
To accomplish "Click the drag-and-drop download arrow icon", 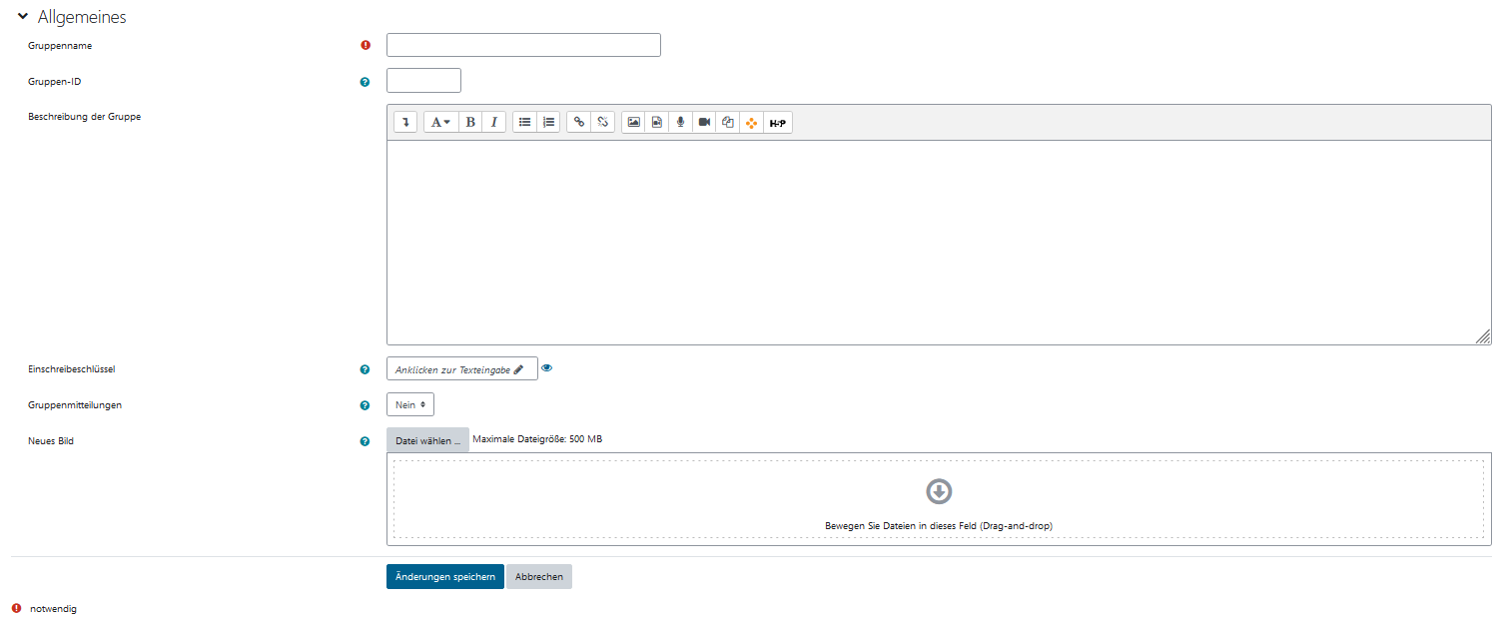I will coord(939,491).
